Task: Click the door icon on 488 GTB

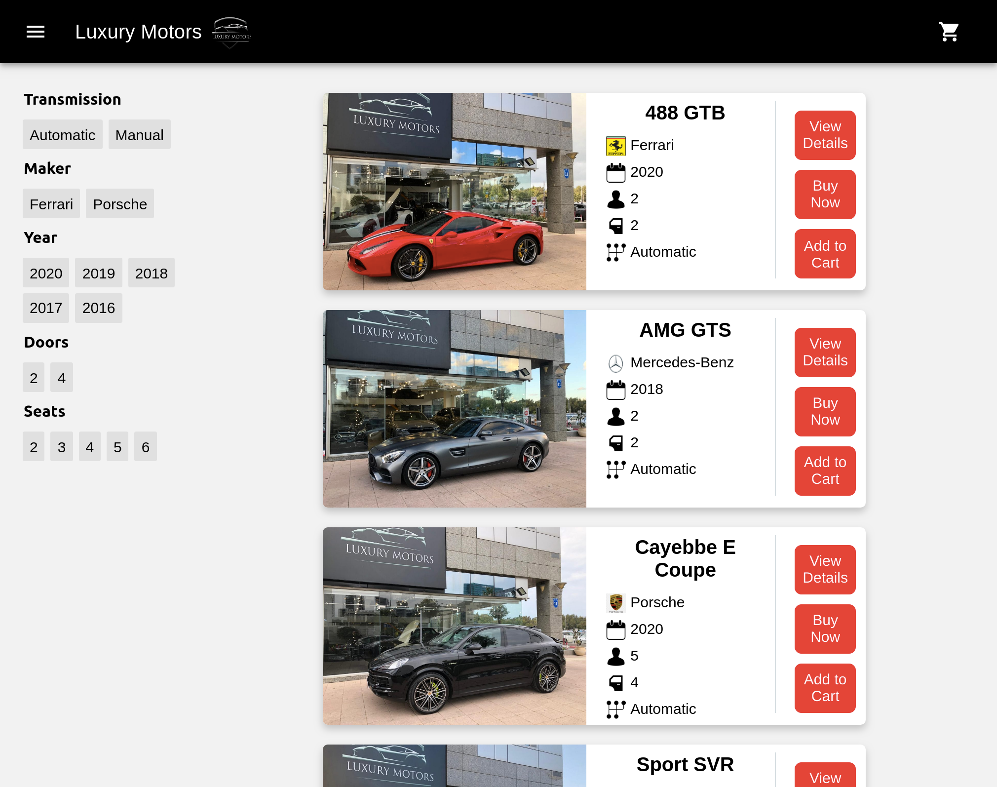Action: pyautogui.click(x=615, y=226)
